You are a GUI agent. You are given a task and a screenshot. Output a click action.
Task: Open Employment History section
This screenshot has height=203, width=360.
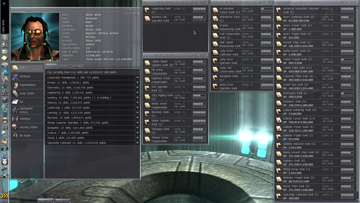(x=27, y=110)
